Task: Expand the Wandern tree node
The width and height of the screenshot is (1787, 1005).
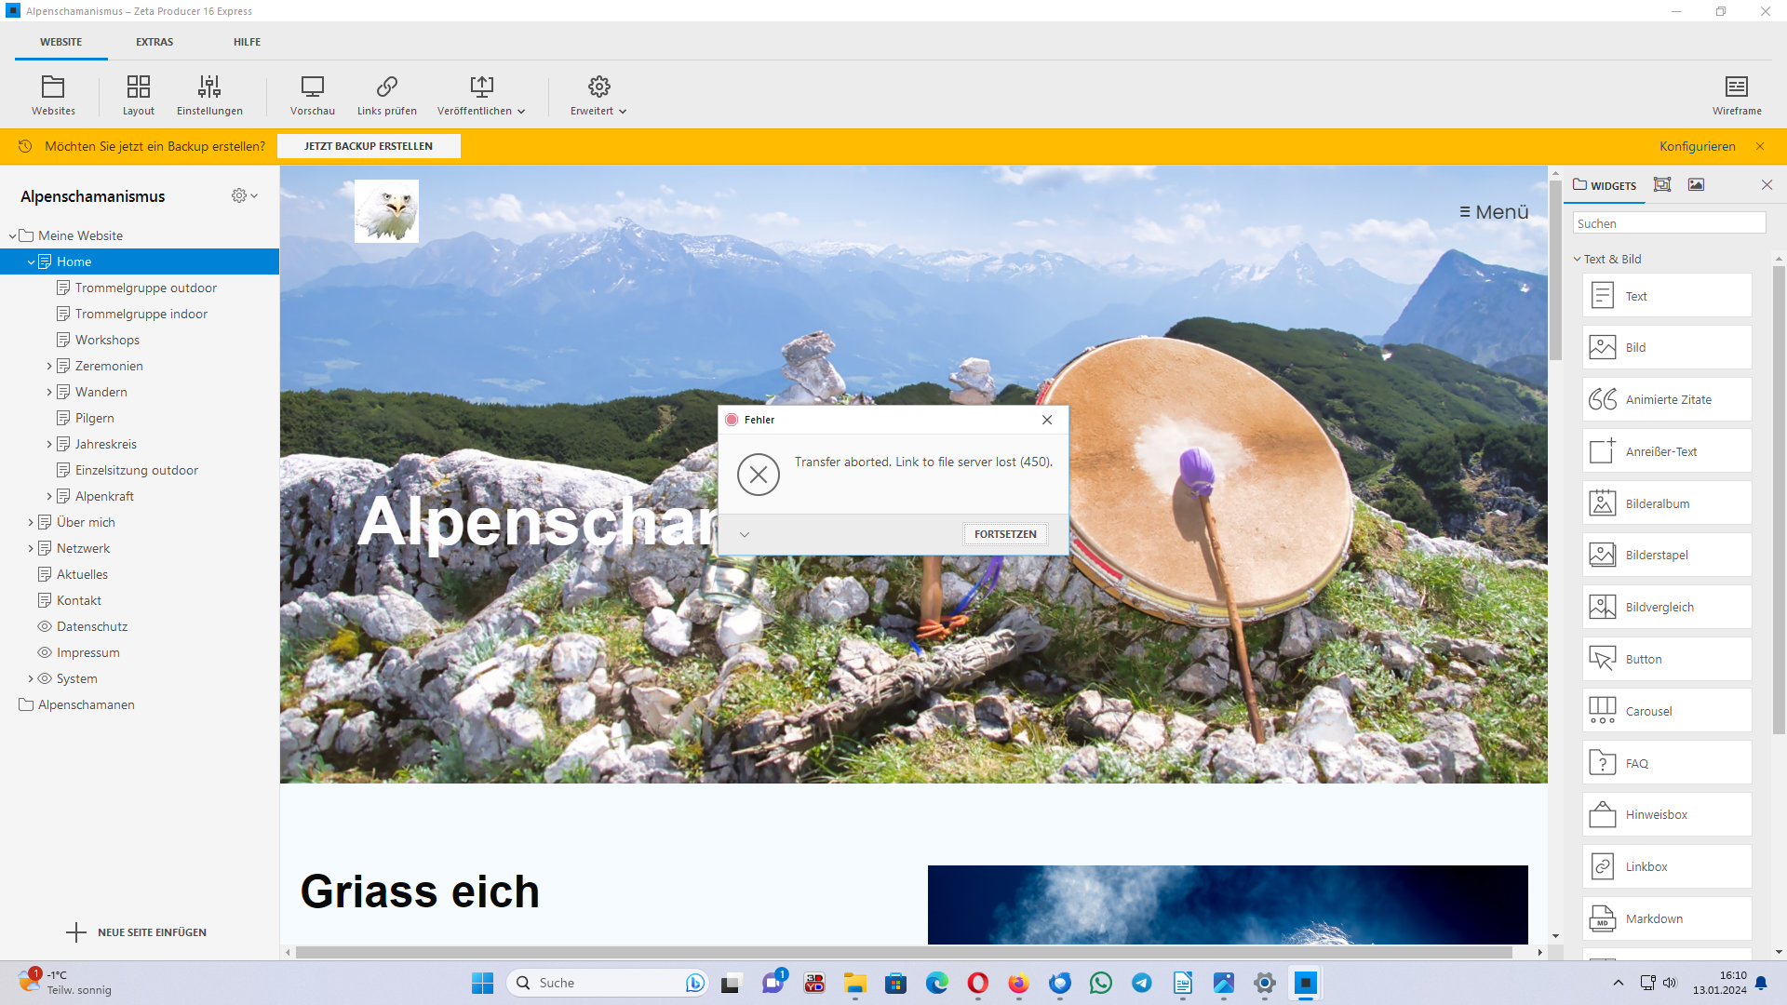Action: click(x=49, y=392)
